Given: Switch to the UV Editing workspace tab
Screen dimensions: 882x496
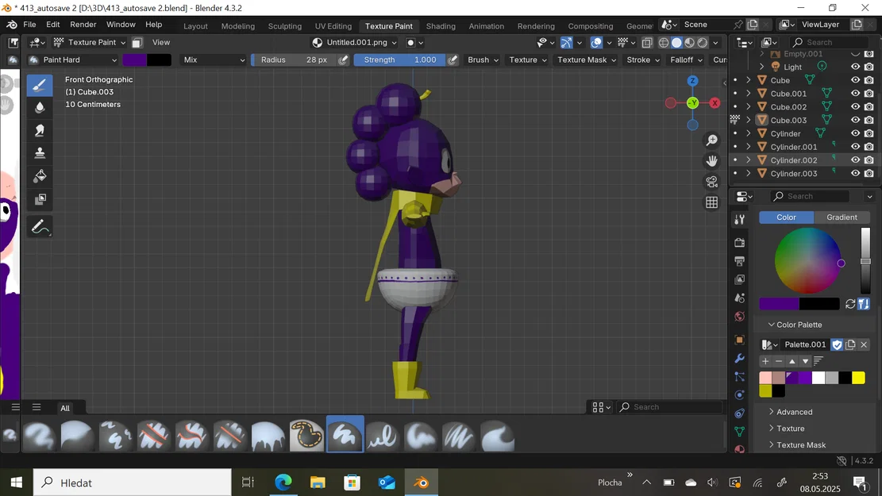Looking at the screenshot, I should pyautogui.click(x=333, y=26).
